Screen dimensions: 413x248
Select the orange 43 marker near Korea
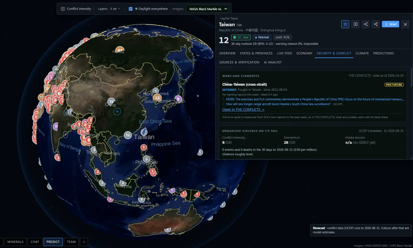[157, 98]
